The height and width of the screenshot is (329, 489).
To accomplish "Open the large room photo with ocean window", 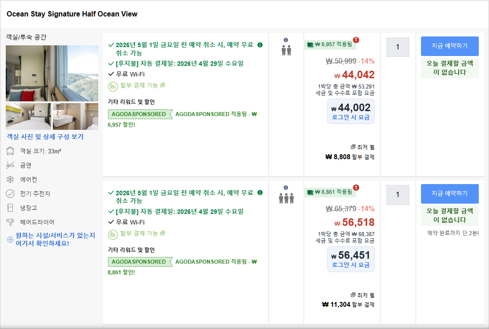I will [52, 73].
